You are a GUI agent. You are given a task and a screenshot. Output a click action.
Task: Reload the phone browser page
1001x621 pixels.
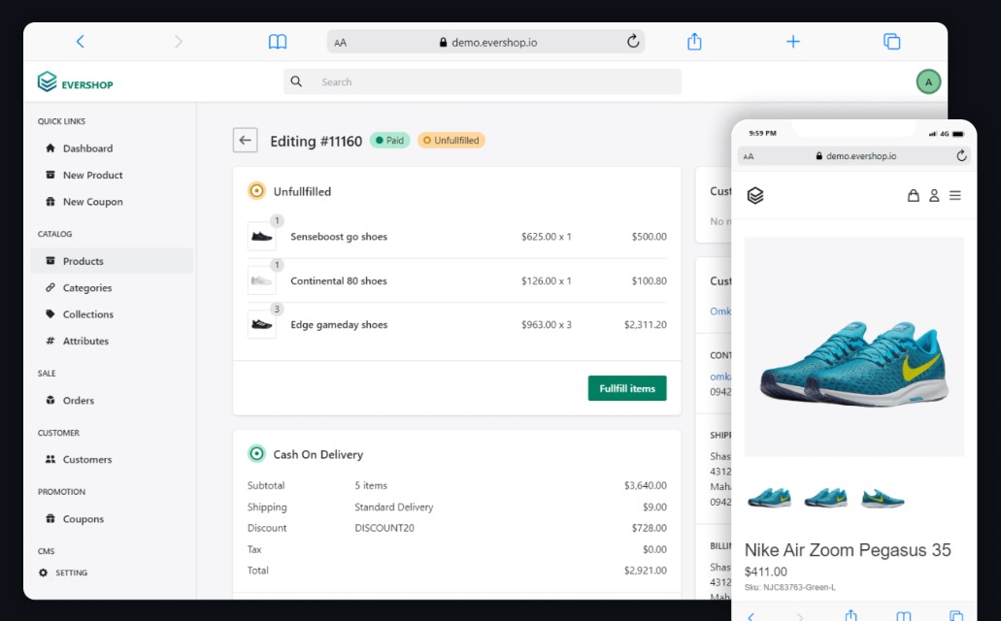[x=961, y=155]
